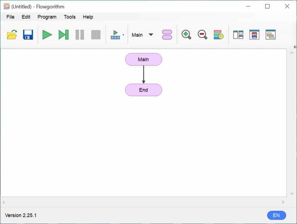The image size is (297, 224).
Task: Open the run speed options icon
Action: [x=115, y=35]
